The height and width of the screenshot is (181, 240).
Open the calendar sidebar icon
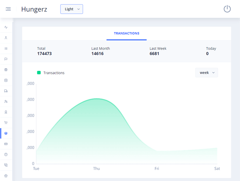click(6, 80)
